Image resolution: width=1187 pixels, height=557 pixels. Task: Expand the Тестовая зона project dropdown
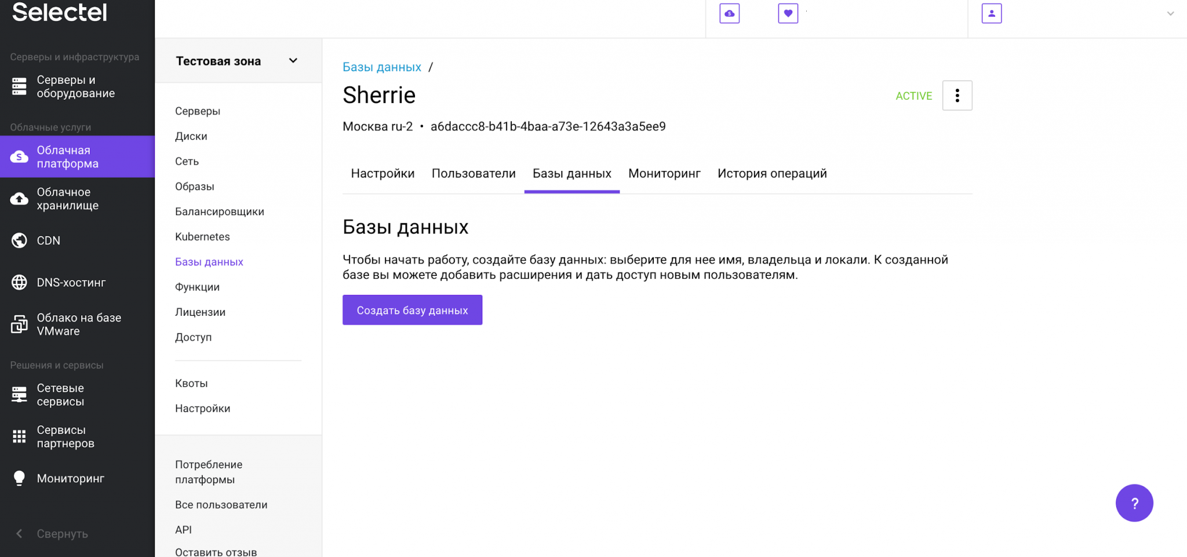(x=293, y=61)
